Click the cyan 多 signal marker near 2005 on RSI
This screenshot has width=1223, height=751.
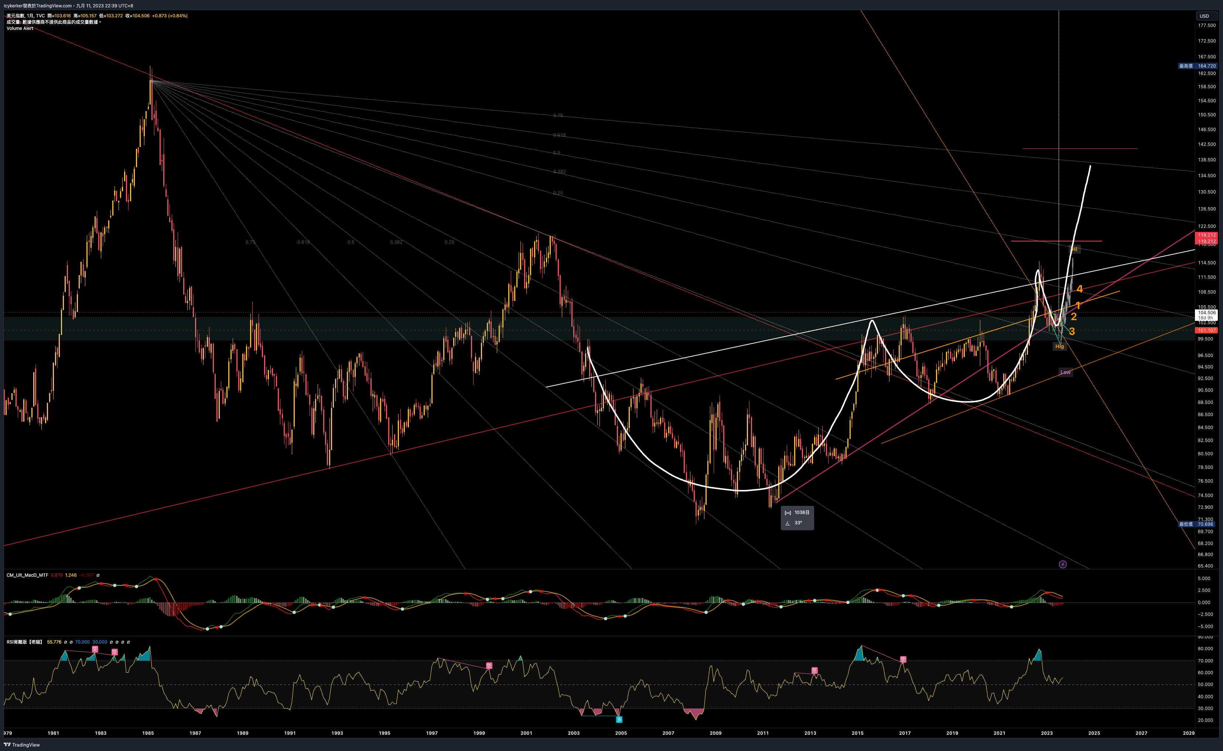pos(619,719)
